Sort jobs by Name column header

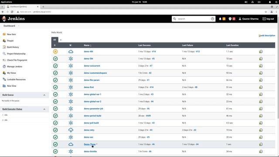87,45
